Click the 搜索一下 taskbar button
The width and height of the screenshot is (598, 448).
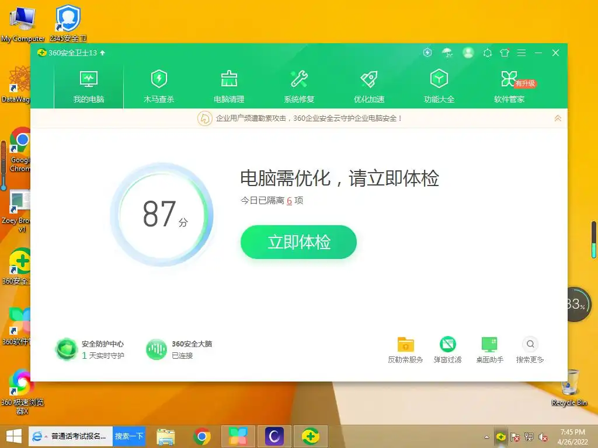(x=129, y=436)
